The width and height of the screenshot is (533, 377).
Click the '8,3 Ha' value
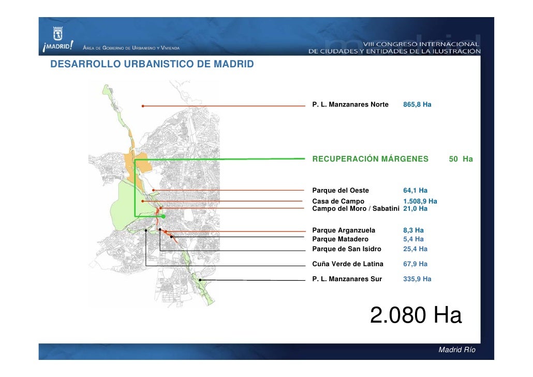click(x=413, y=230)
